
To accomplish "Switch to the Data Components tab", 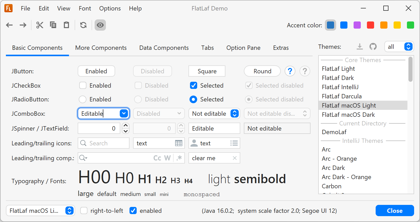I will point(164,48).
